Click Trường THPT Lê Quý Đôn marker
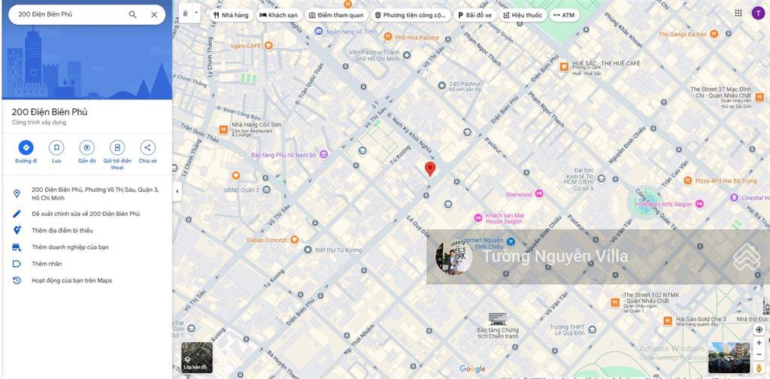770x379 pixels. click(593, 330)
